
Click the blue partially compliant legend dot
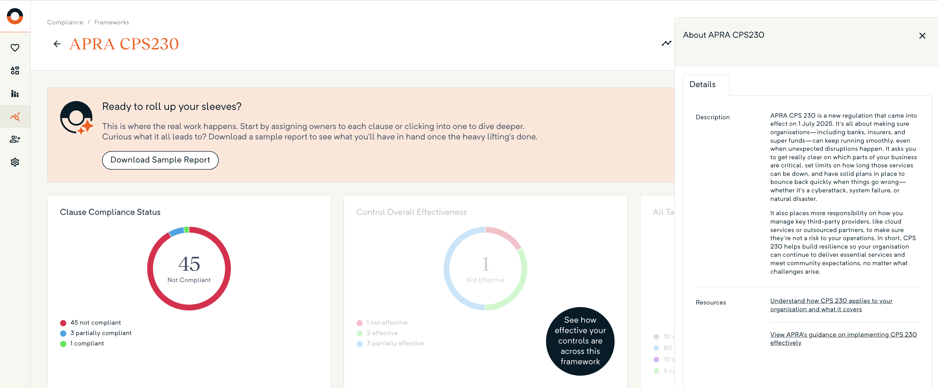pyautogui.click(x=63, y=333)
